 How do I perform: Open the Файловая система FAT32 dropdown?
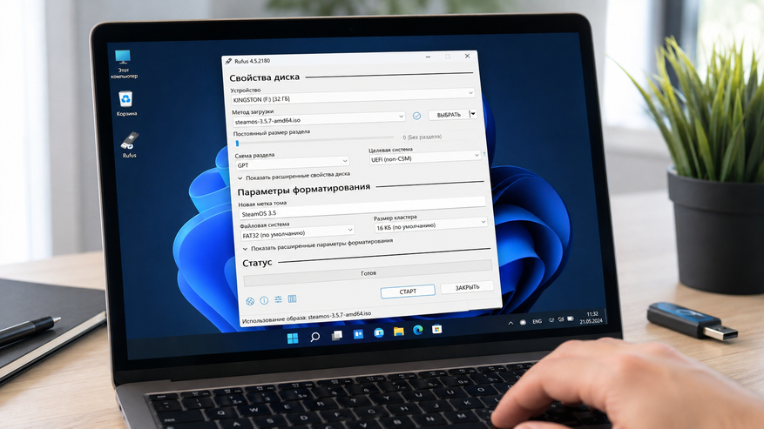pyautogui.click(x=298, y=231)
